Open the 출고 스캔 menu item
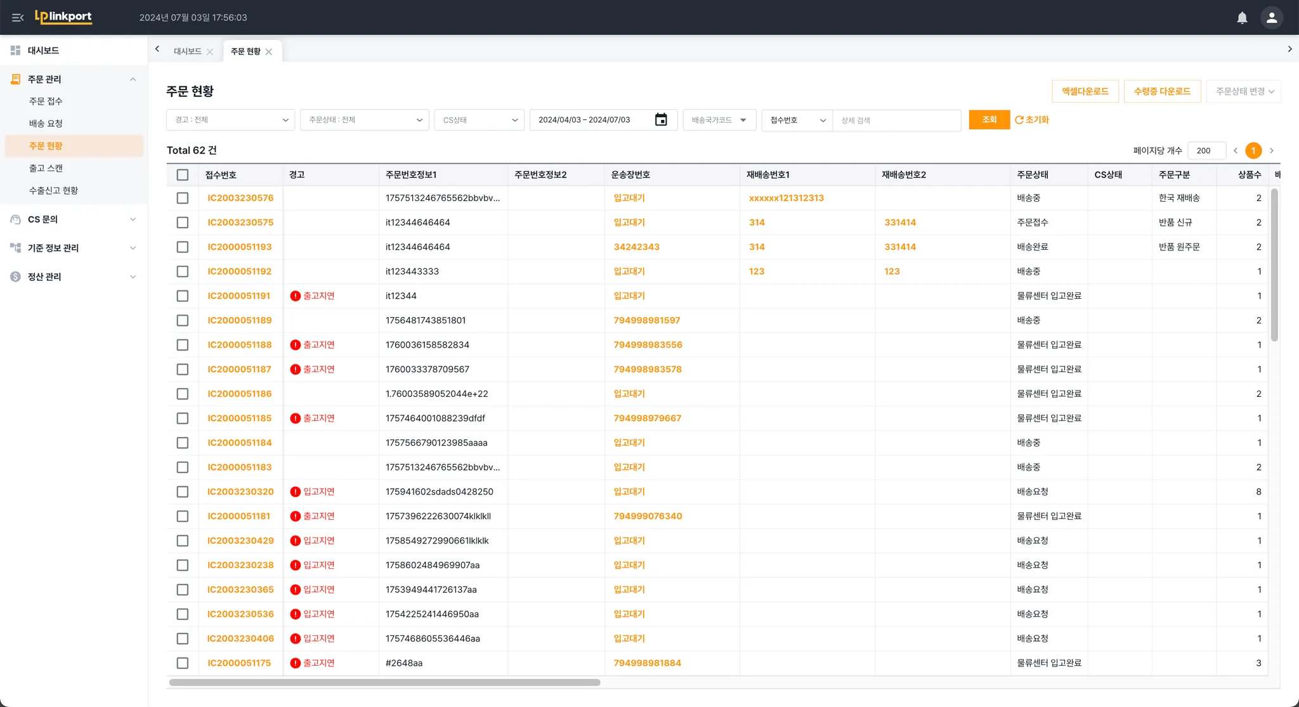Viewport: 1299px width, 707px height. tap(46, 168)
